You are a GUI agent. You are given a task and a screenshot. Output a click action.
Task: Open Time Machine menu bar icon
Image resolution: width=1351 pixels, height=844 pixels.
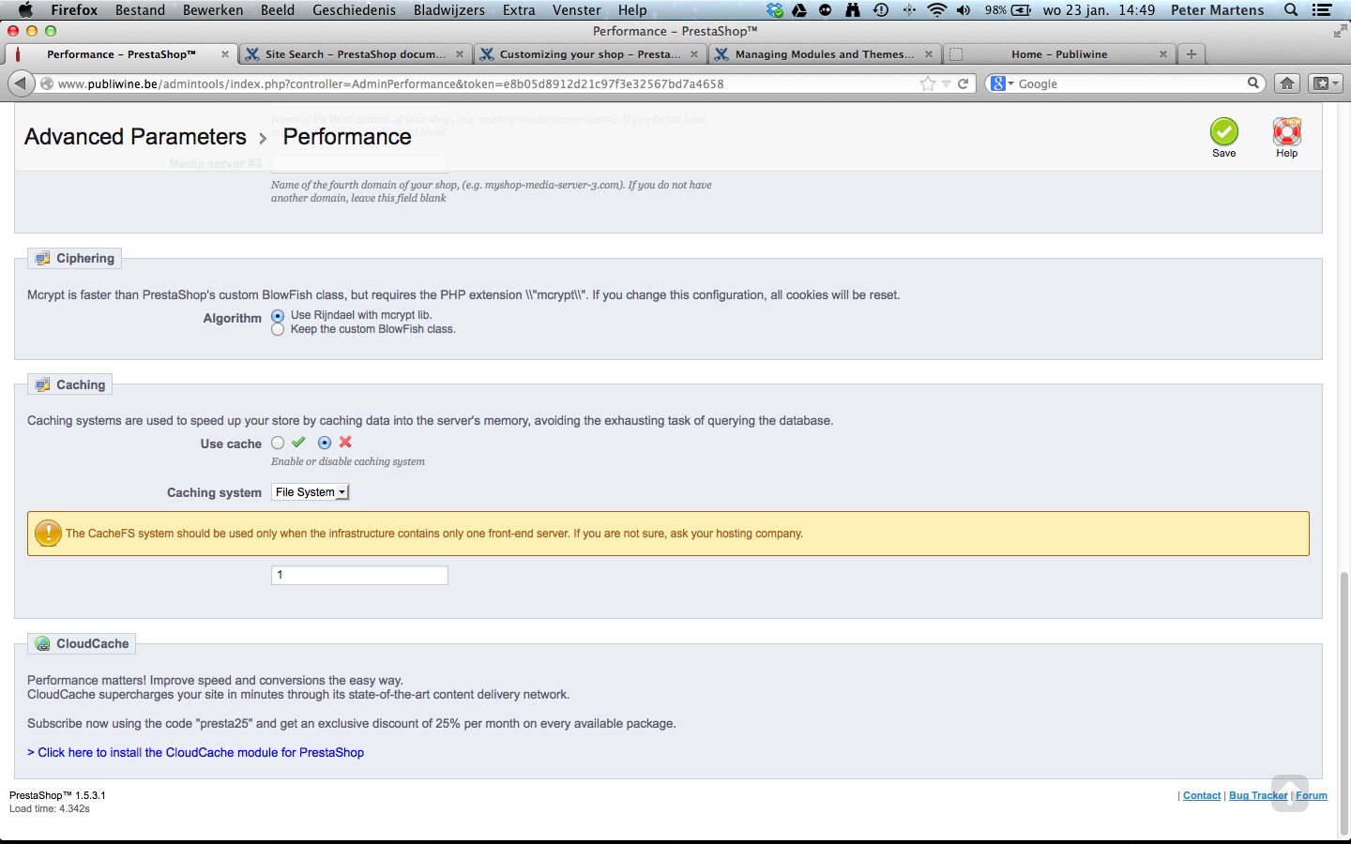(x=881, y=10)
